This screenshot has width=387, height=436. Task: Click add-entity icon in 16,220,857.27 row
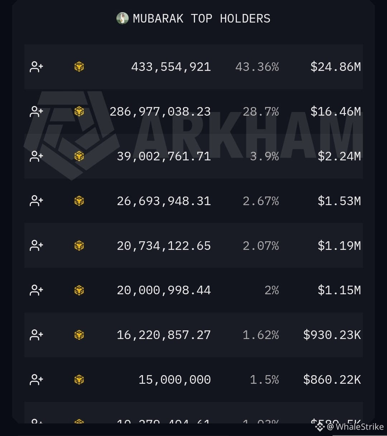tap(36, 335)
